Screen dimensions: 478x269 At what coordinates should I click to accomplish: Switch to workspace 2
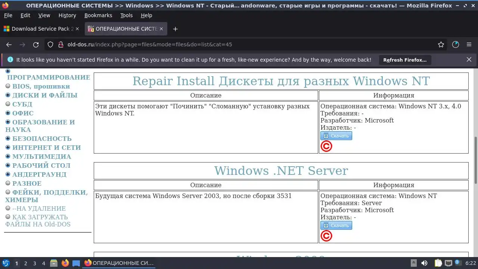25,263
